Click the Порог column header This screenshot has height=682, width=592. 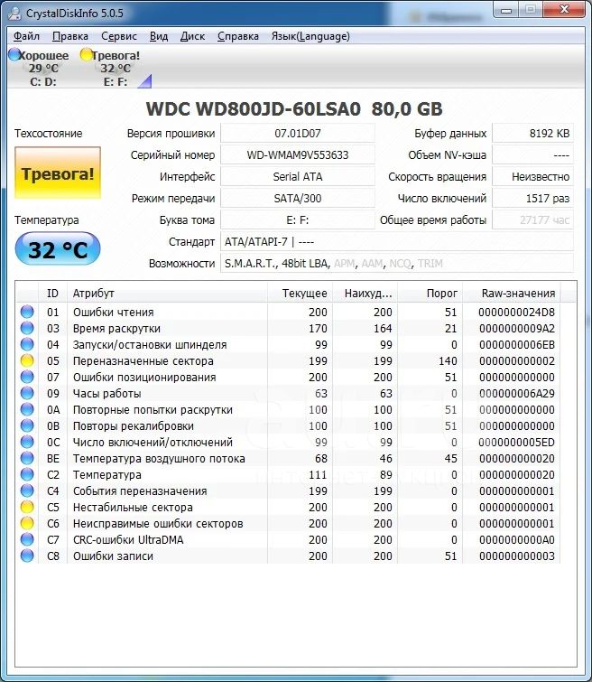pyautogui.click(x=430, y=294)
